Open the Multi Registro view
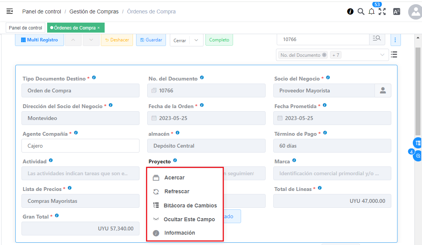The height and width of the screenshot is (245, 422). coord(39,40)
